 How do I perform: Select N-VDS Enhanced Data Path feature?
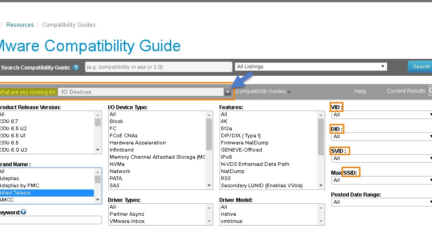255,164
